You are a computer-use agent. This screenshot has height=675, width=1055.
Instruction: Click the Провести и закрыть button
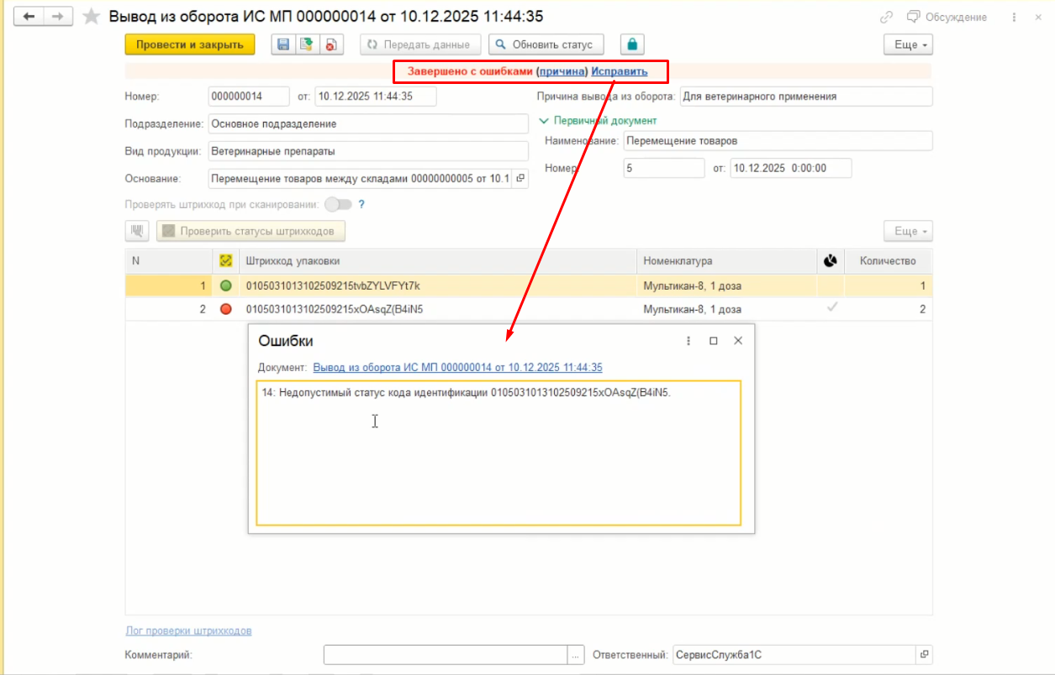(x=189, y=44)
